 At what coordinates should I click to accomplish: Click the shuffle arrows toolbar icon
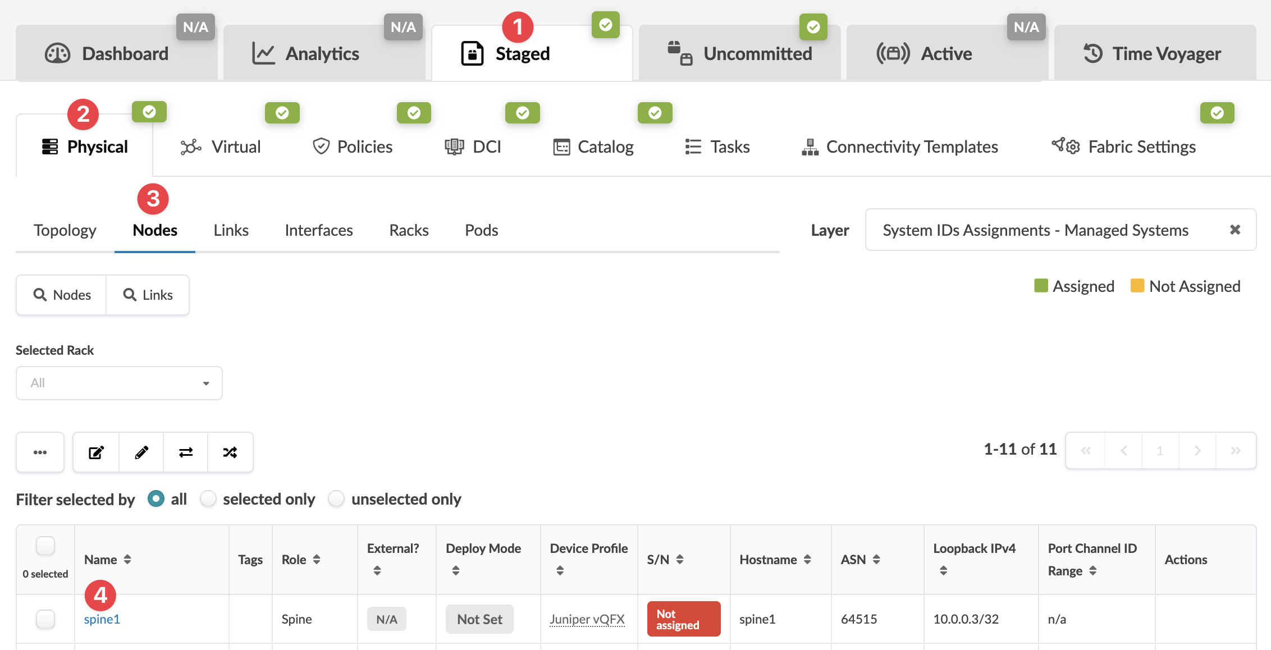click(230, 452)
